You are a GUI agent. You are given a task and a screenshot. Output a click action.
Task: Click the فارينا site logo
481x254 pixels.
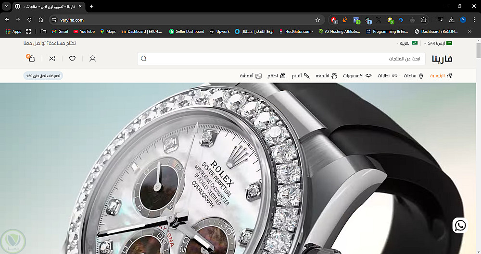(x=442, y=59)
